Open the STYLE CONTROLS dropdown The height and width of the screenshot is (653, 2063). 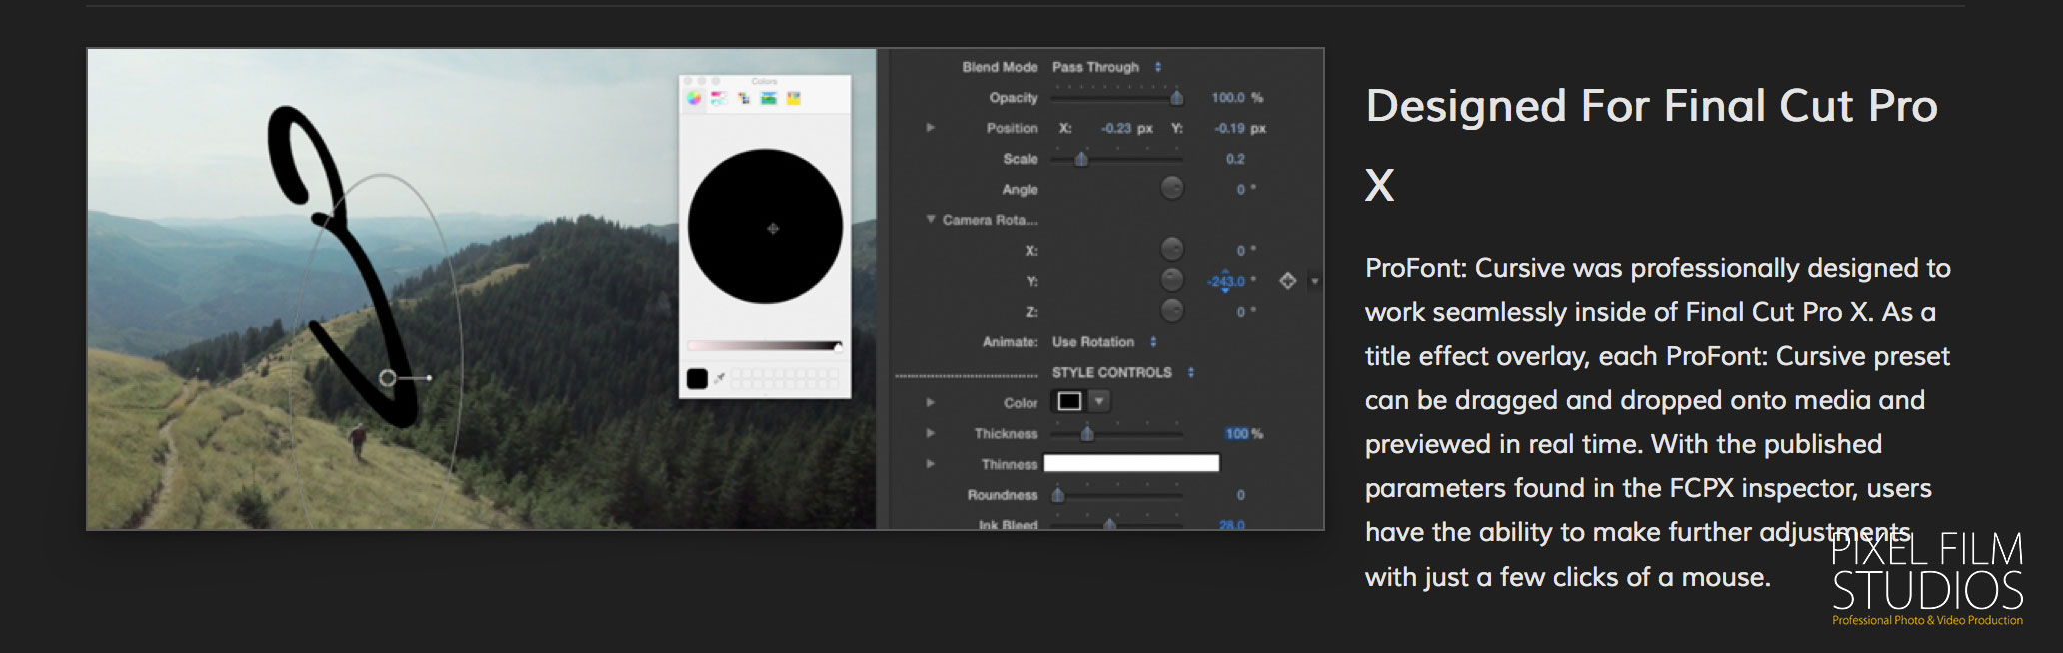[x=1122, y=372]
